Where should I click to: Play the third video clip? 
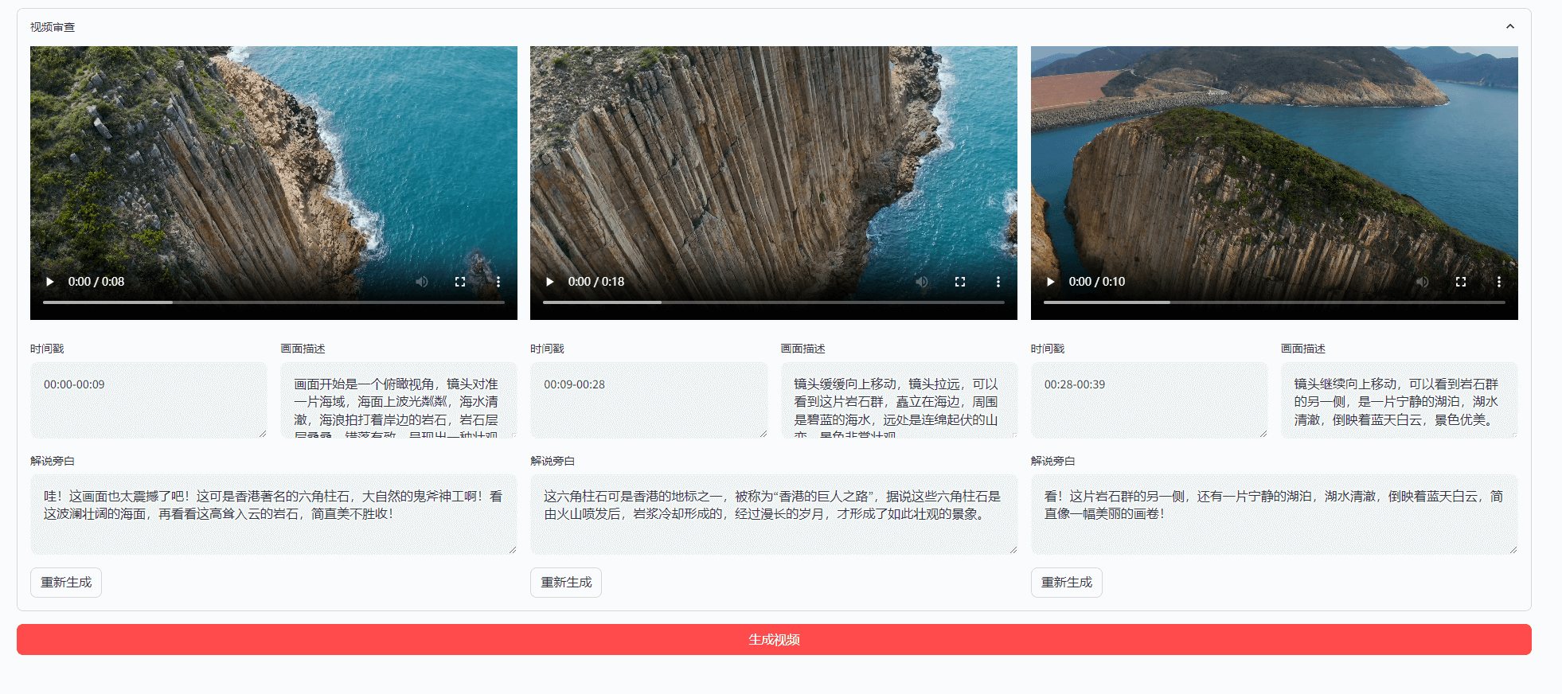click(1050, 282)
